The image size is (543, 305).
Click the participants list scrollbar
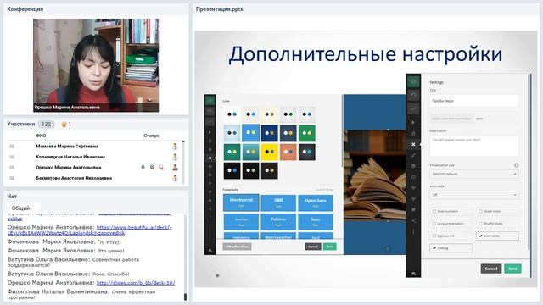183,162
